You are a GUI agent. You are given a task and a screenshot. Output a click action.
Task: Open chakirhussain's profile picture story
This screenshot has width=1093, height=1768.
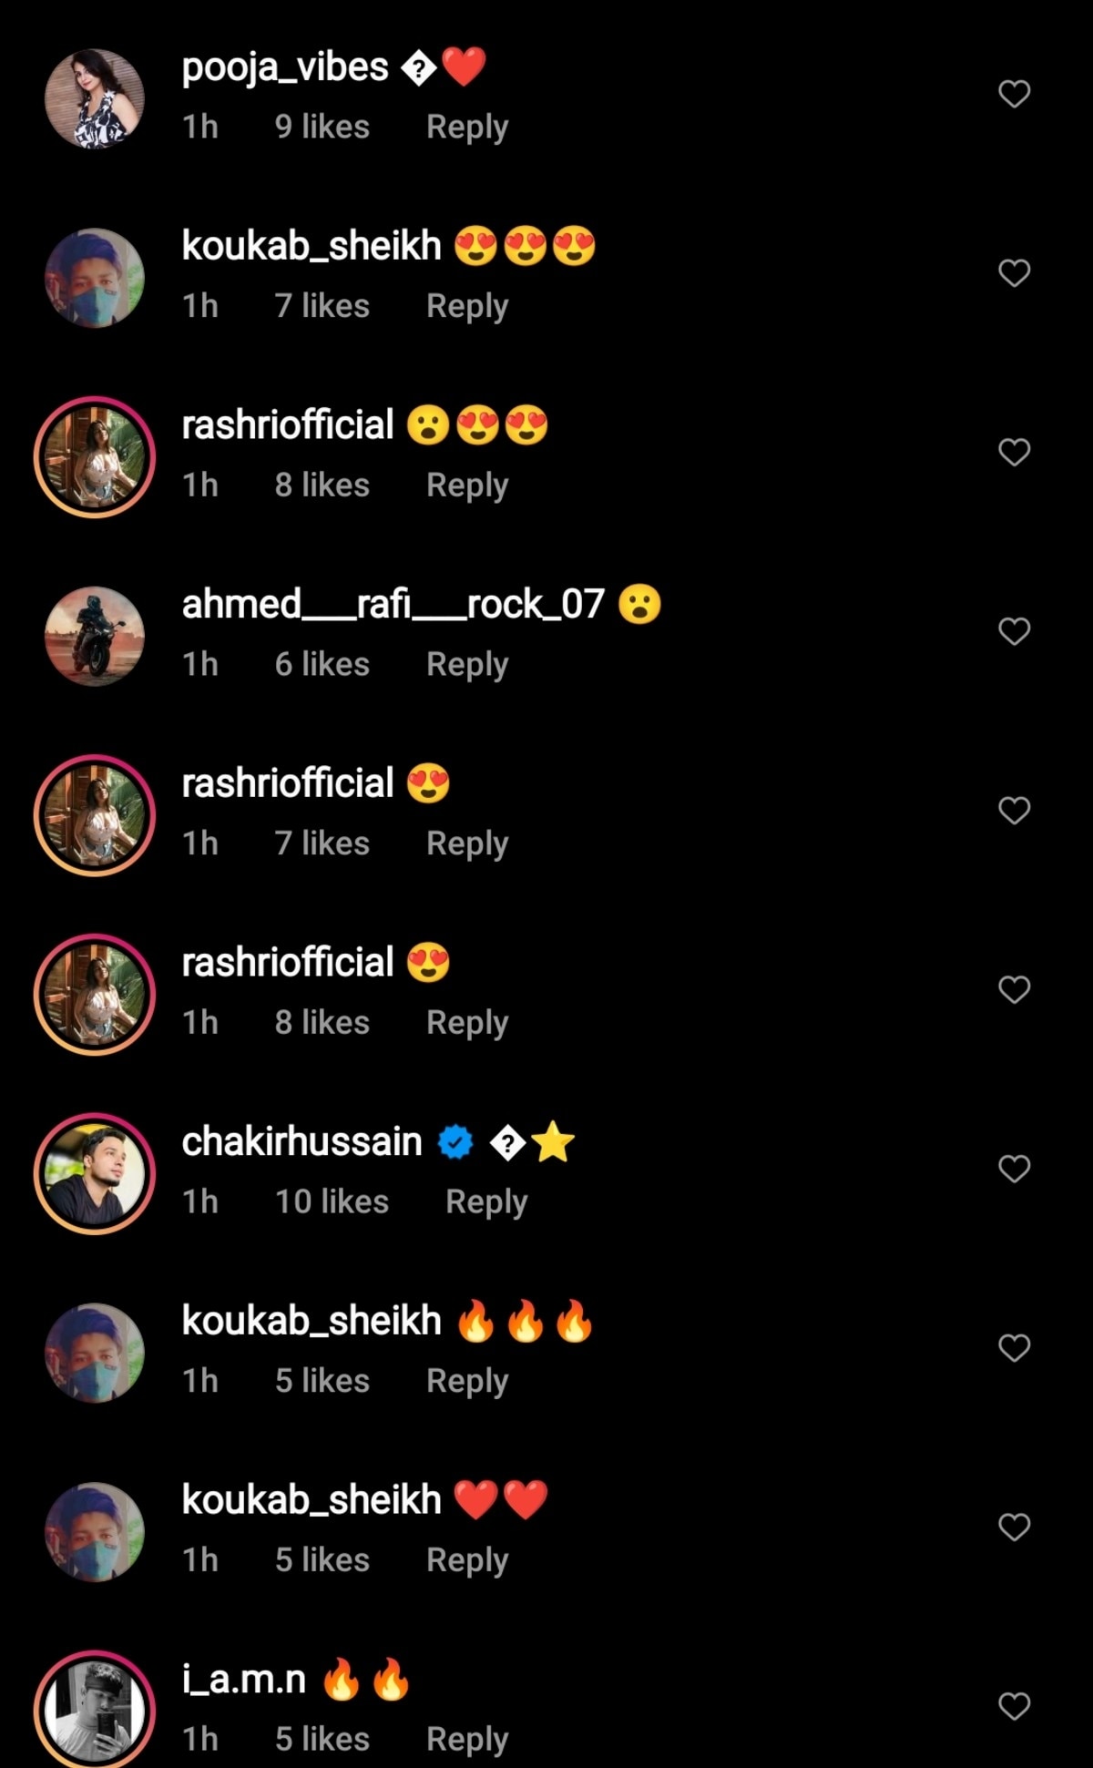(95, 1173)
